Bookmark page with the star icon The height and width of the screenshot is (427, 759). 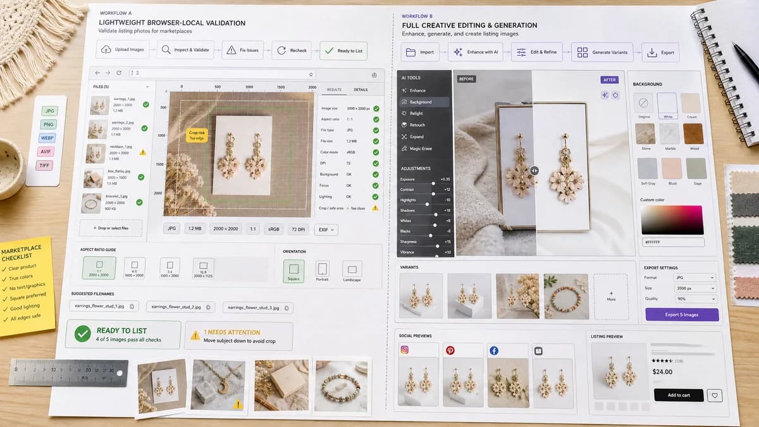(311, 74)
